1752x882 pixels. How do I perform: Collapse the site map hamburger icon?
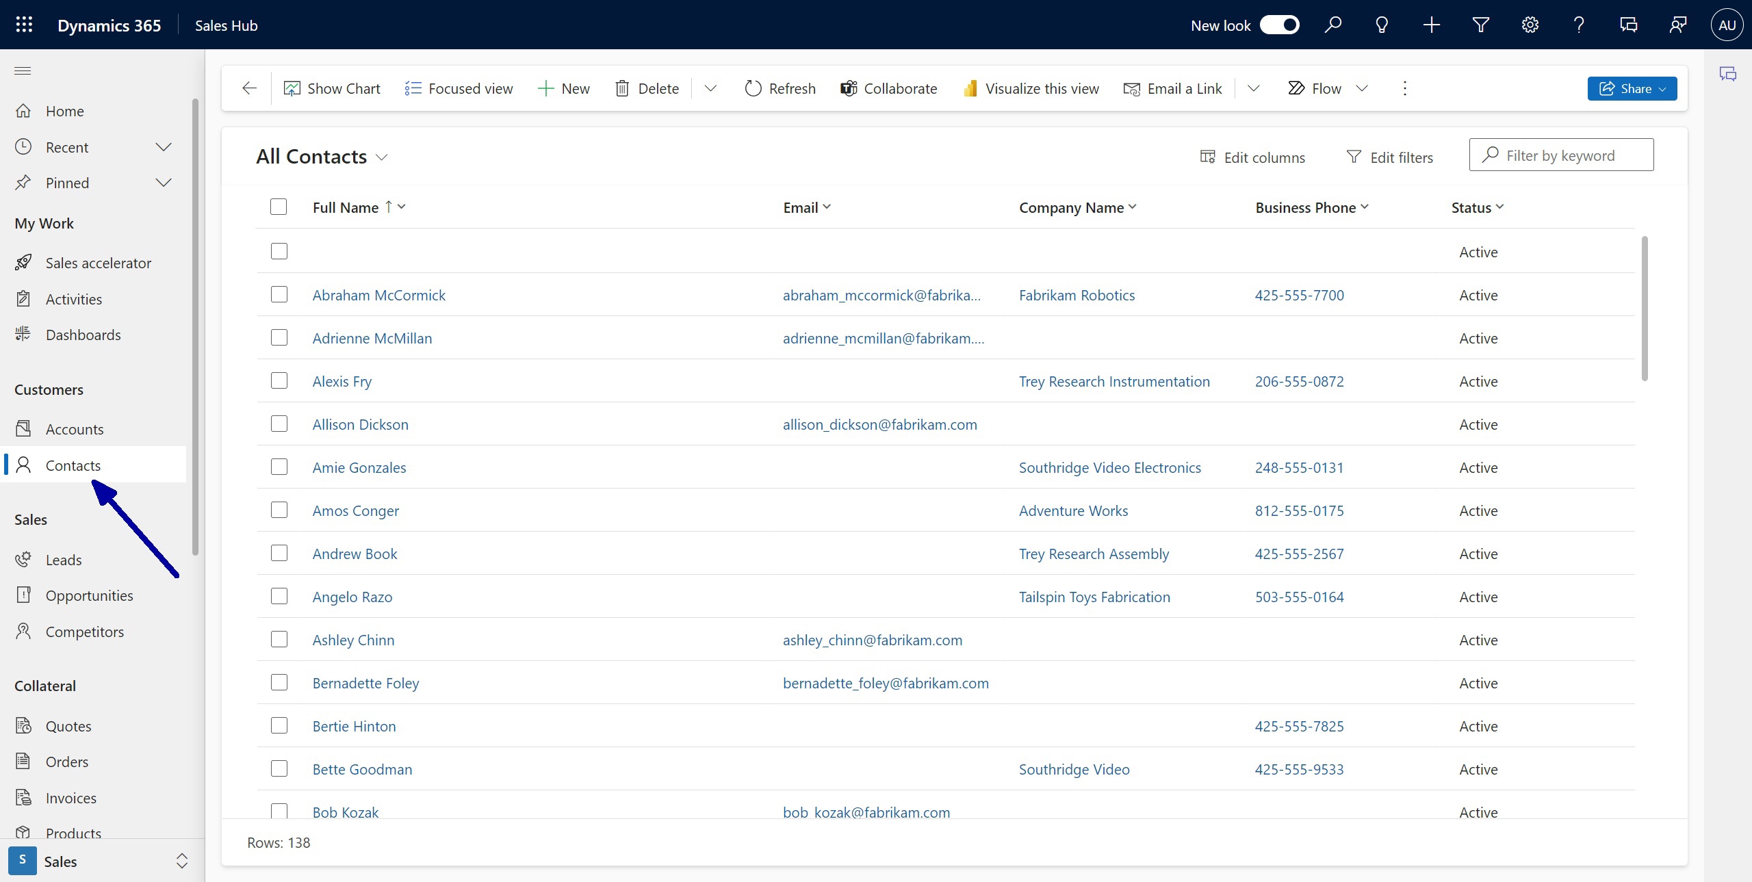[23, 70]
